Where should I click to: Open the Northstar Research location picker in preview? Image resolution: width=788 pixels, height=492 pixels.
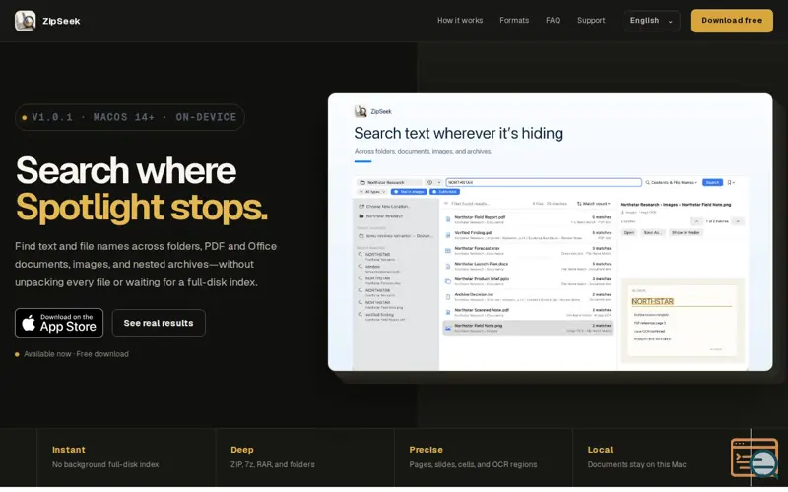coord(389,182)
